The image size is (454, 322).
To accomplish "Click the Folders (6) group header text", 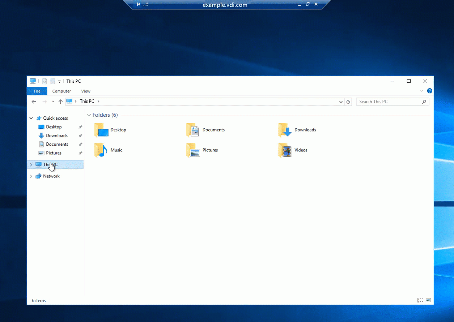I will tap(105, 115).
